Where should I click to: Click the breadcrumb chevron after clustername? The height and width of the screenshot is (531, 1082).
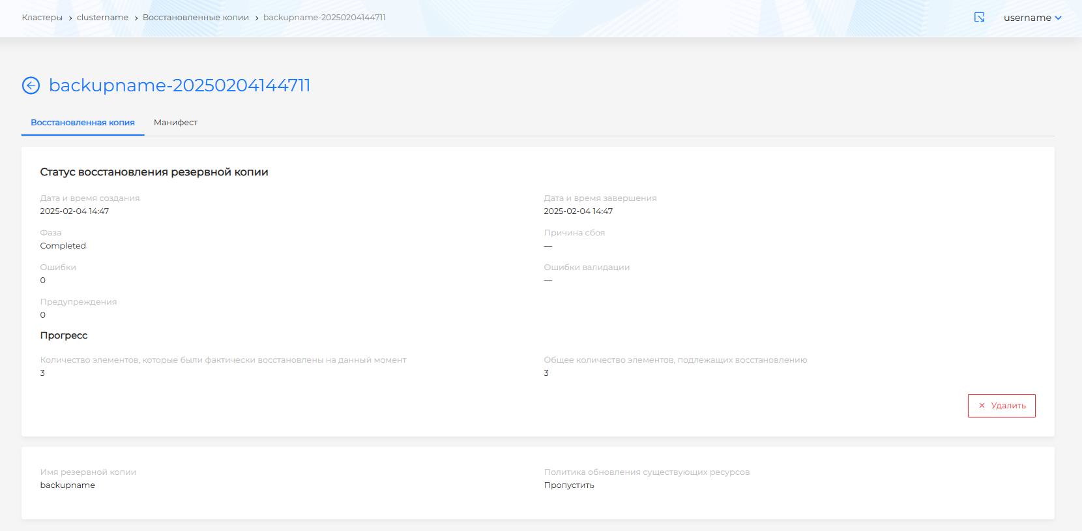click(x=136, y=18)
